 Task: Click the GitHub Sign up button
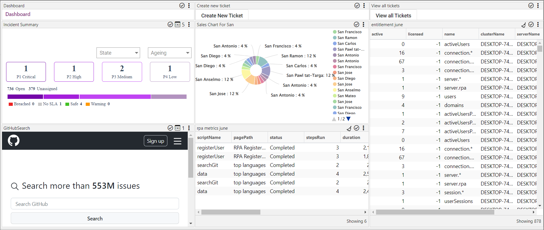pos(155,141)
